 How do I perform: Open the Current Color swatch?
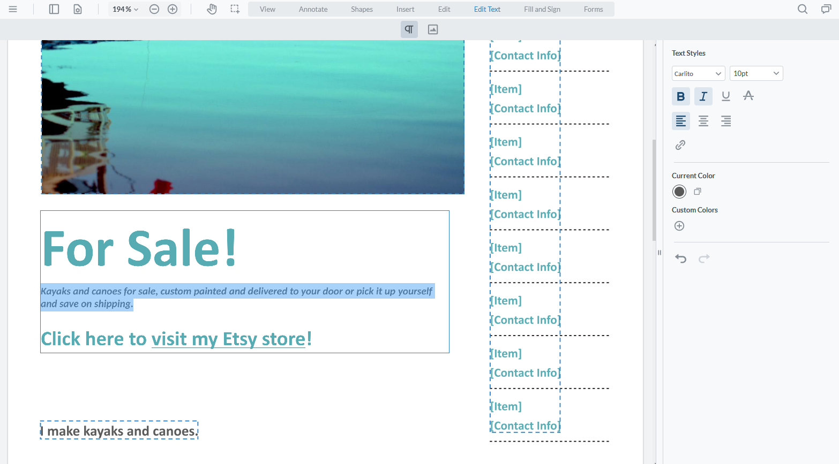679,191
